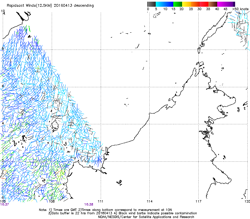Screen dimensions: 250x219
Task: Click the '10' legend scale number
Action: [x=165, y=9]
